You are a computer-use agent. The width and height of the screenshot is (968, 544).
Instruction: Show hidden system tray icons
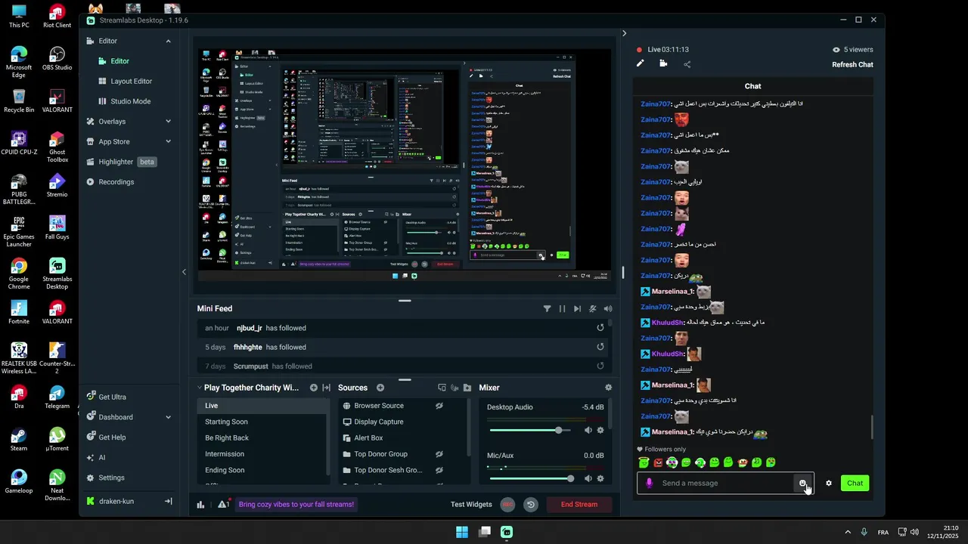point(847,532)
